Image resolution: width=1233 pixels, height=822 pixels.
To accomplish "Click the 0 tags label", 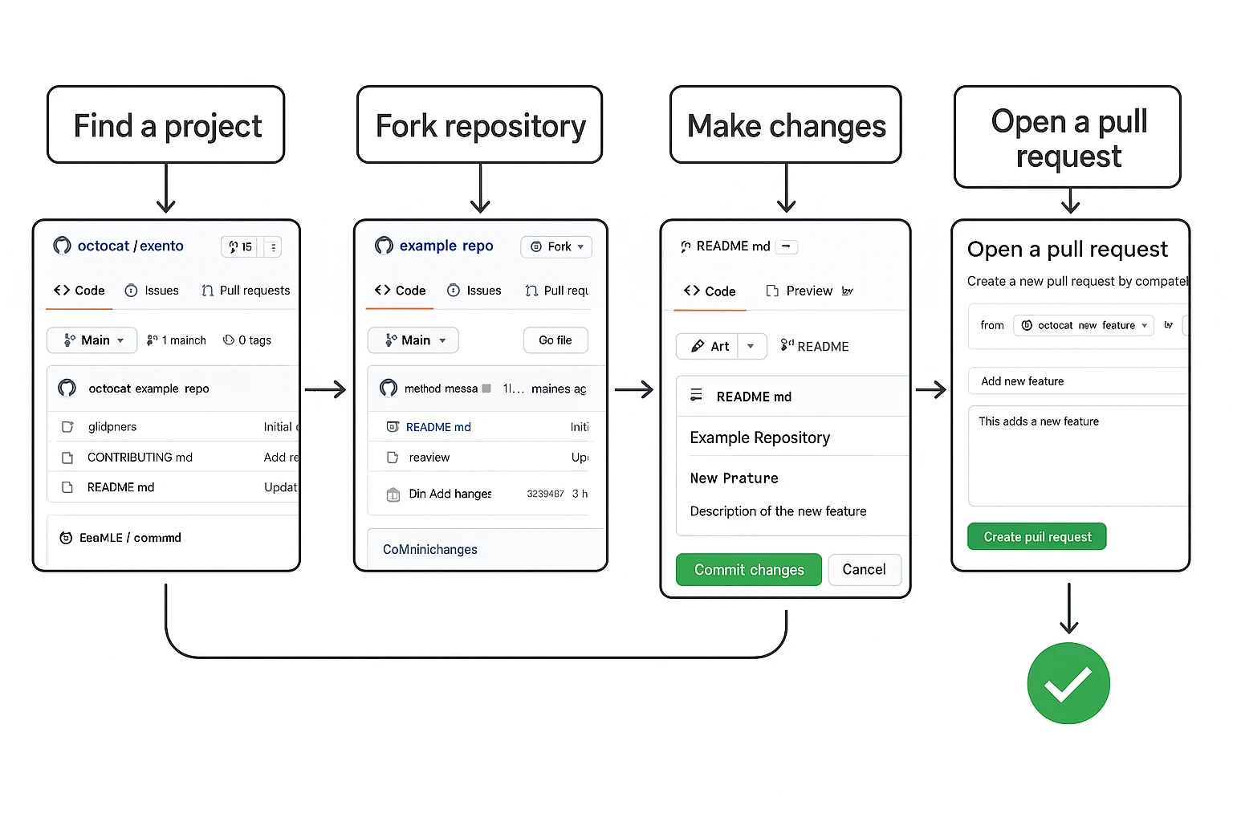I will (254, 340).
